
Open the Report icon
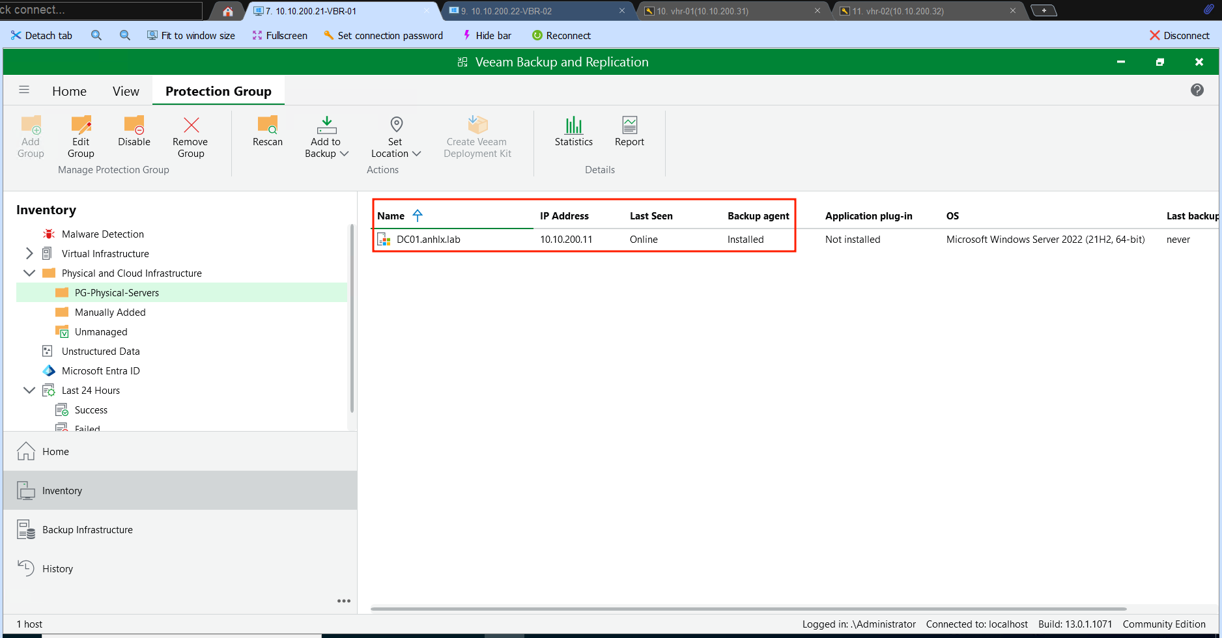point(629,124)
